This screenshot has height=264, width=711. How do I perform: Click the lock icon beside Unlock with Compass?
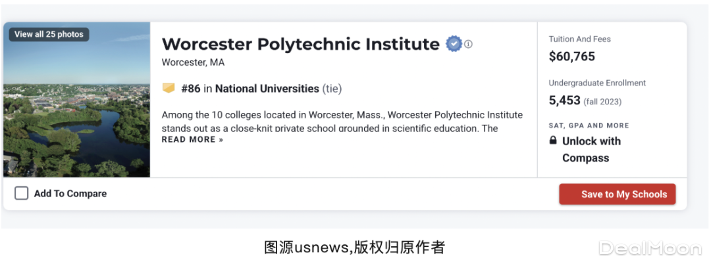553,141
